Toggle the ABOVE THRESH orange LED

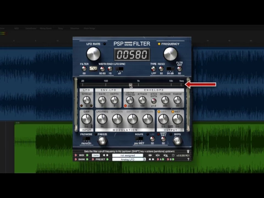coord(125,106)
